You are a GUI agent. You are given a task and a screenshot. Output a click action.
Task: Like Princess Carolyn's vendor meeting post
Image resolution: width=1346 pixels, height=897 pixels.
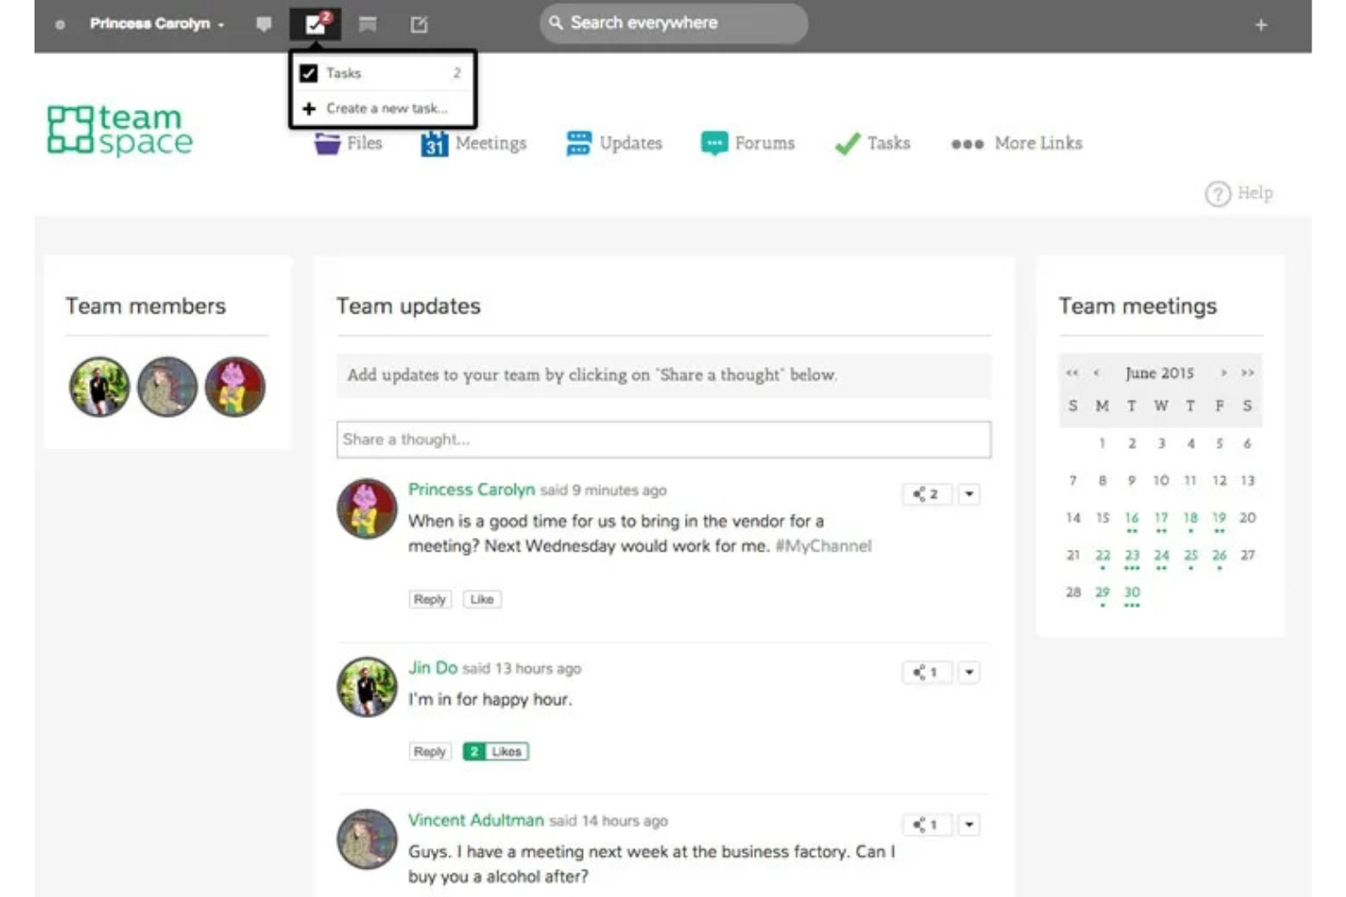click(x=482, y=599)
